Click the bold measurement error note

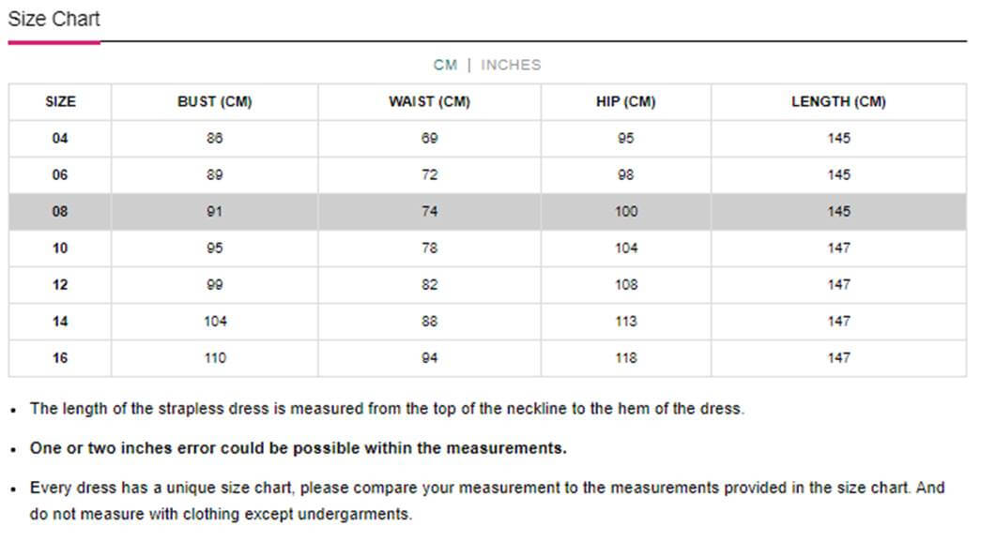[298, 448]
